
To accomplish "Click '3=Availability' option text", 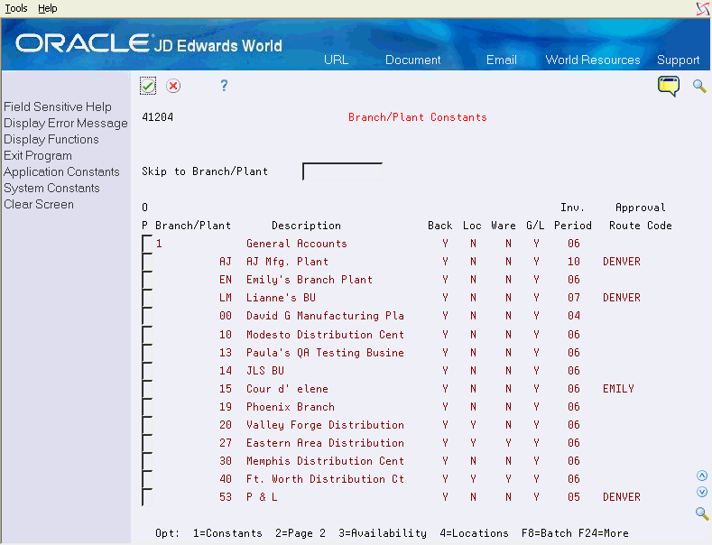I will [x=383, y=533].
